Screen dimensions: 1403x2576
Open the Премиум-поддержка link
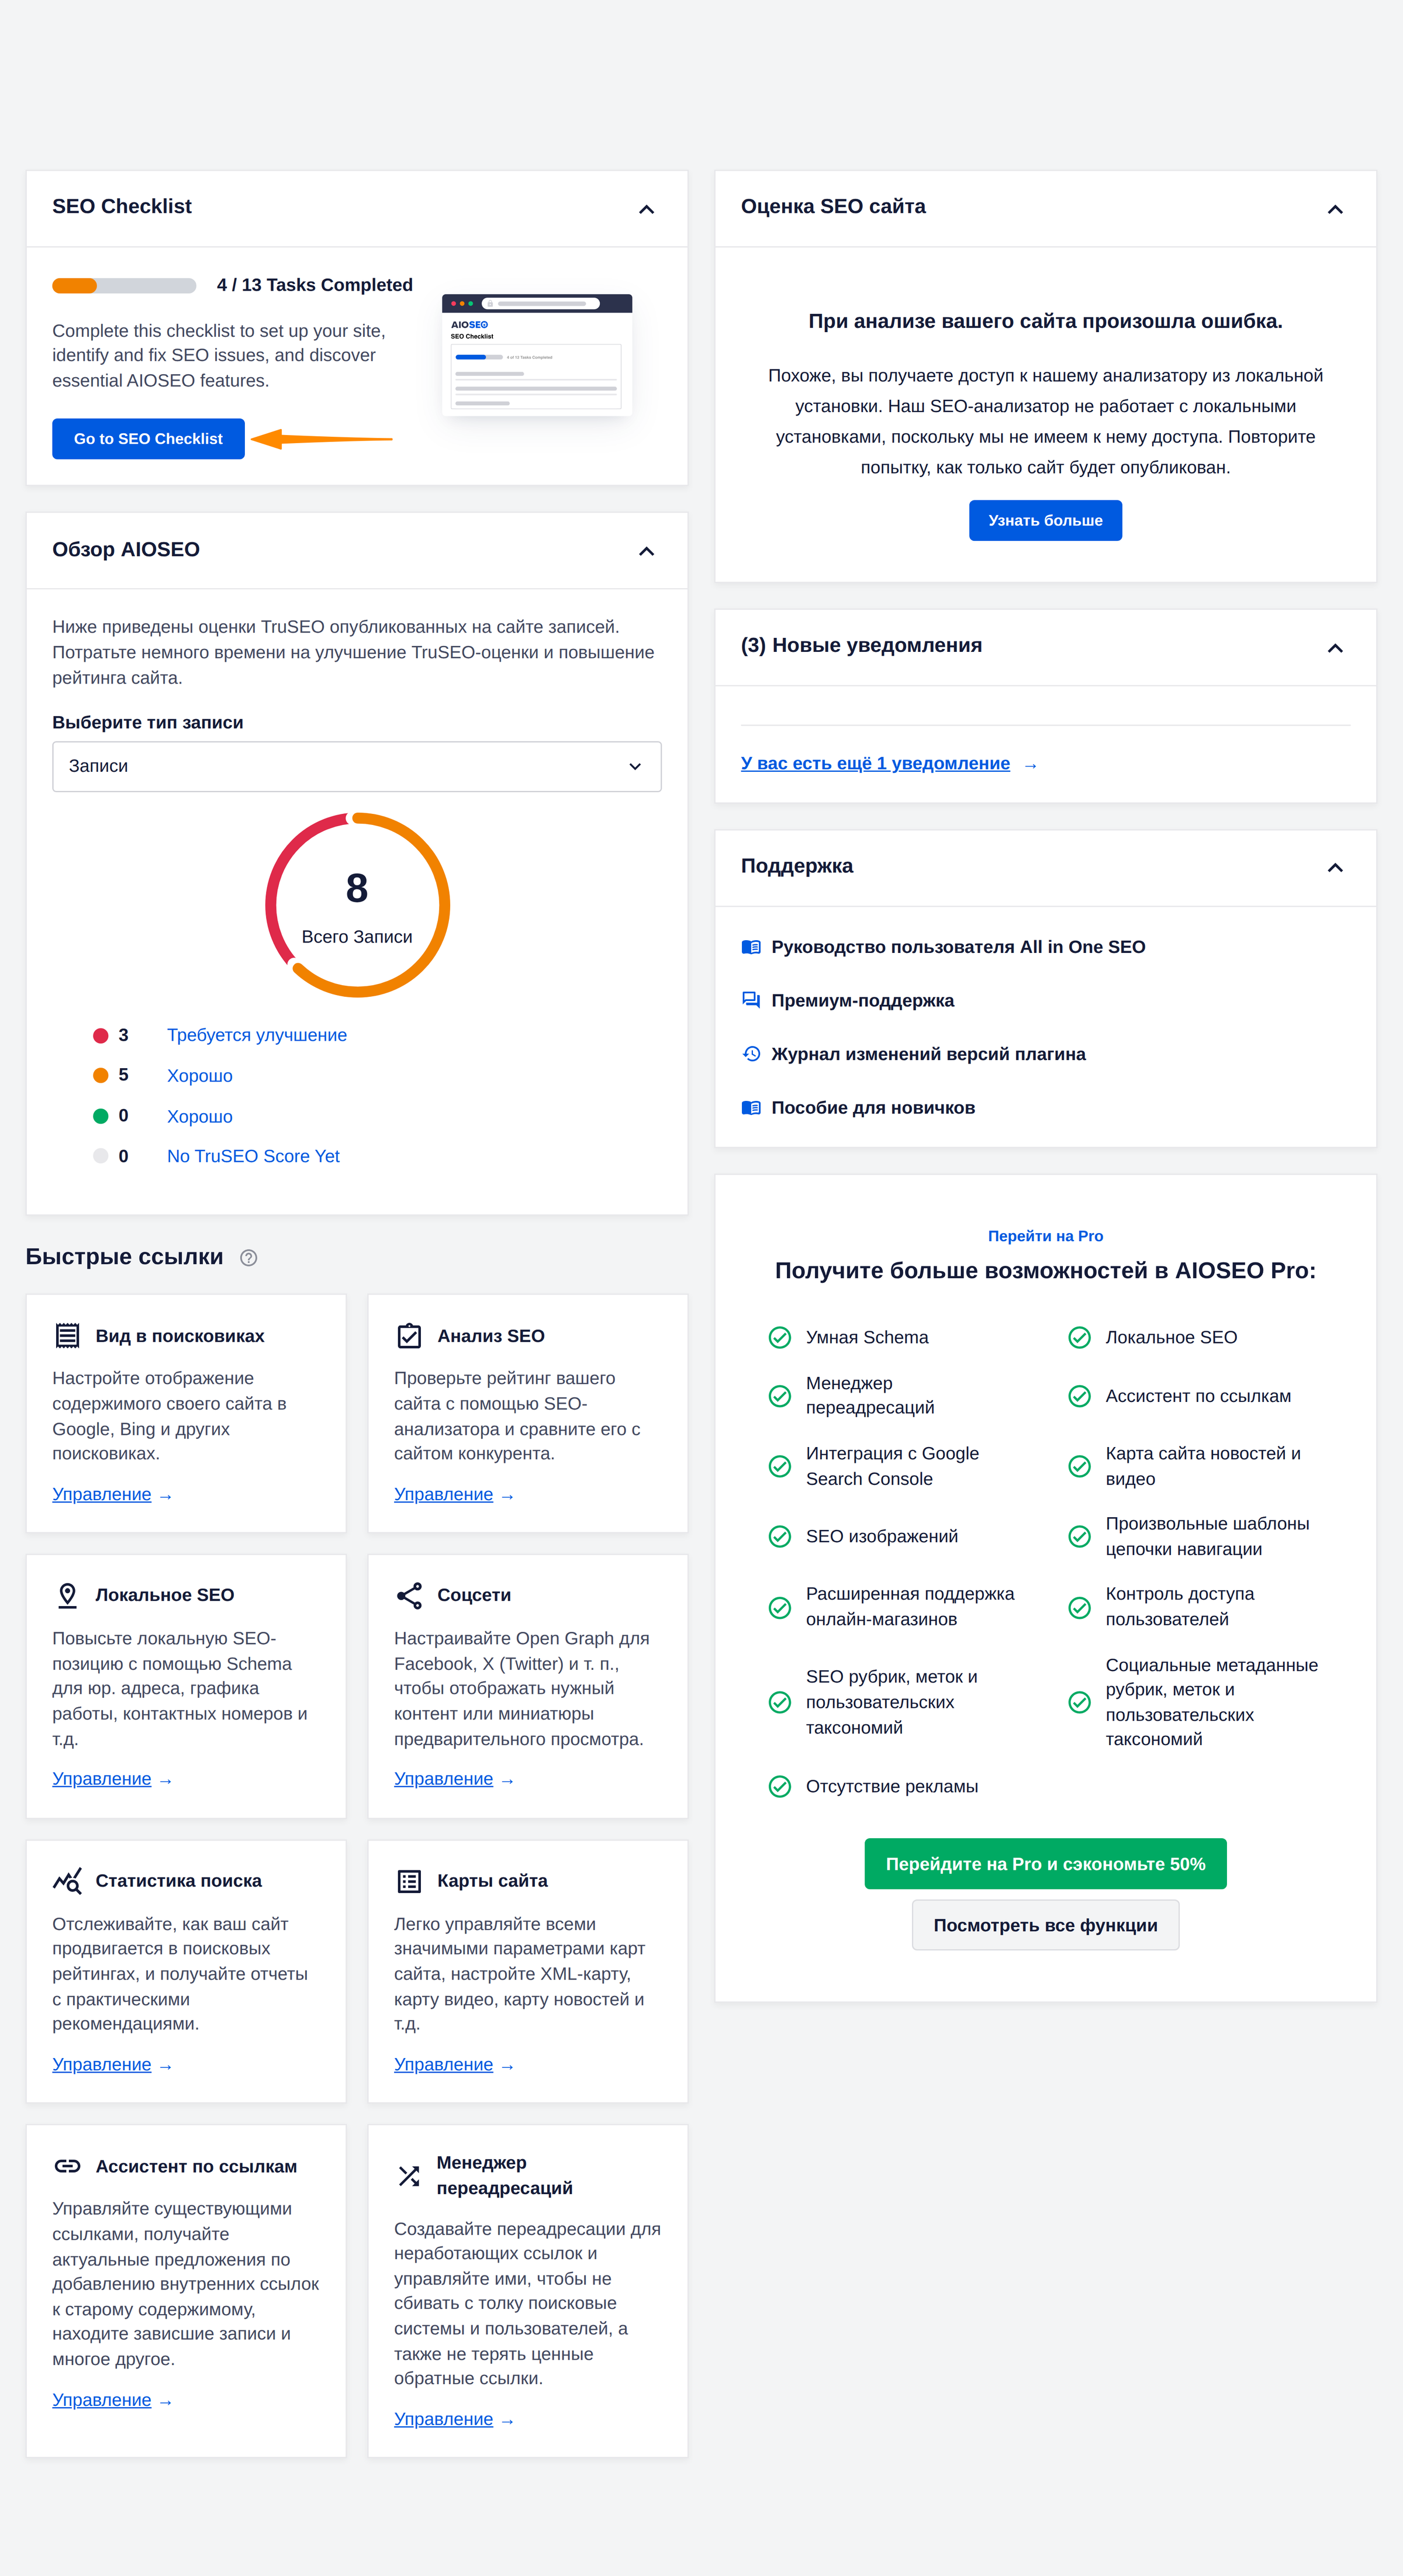[x=862, y=1000]
